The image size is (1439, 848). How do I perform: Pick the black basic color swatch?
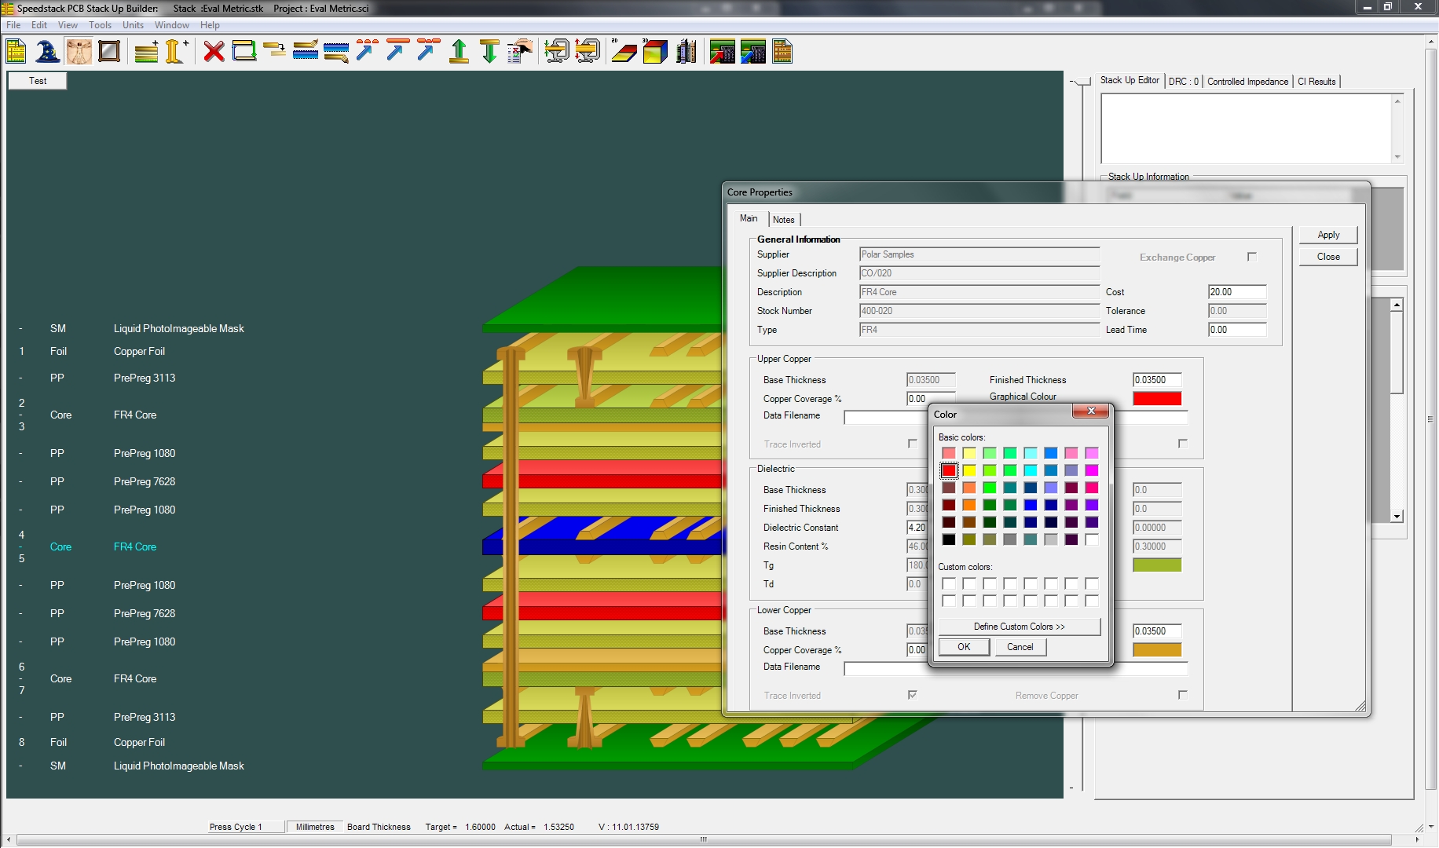click(949, 539)
